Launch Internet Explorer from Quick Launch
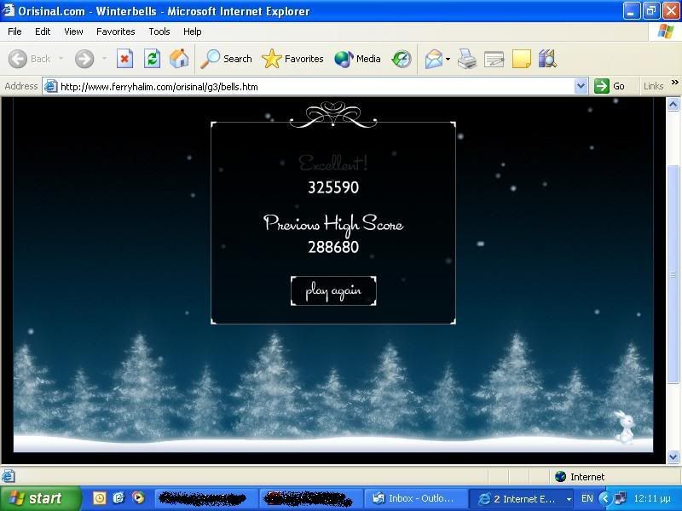This screenshot has height=511, width=682. click(118, 498)
